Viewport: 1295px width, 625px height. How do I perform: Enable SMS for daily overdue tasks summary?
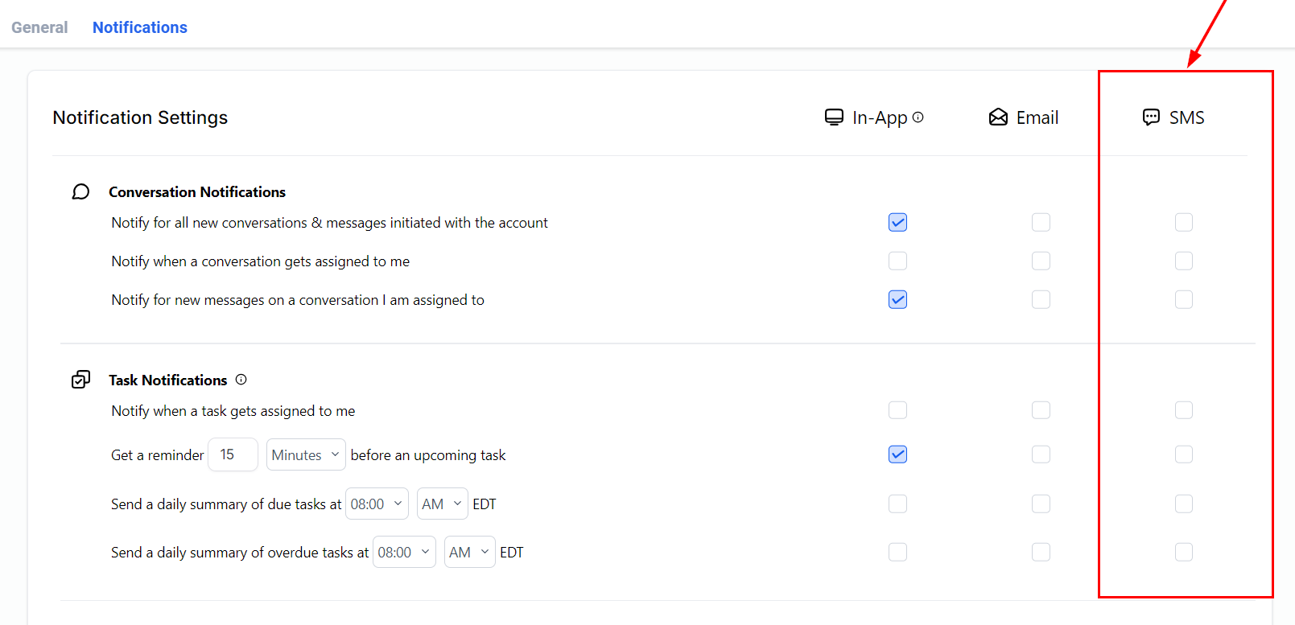pos(1183,552)
